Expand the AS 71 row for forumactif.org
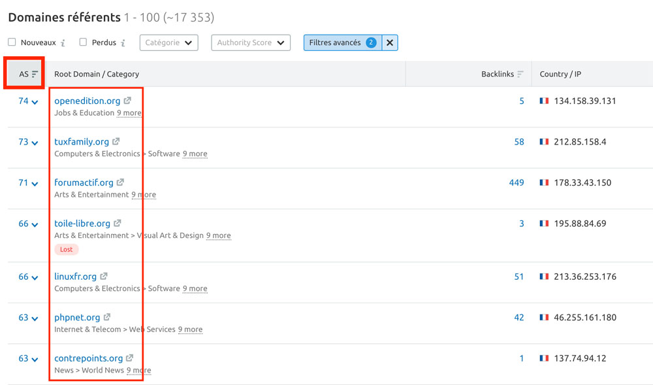 (28, 183)
